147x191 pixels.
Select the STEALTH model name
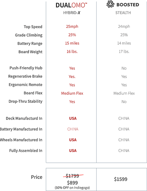coord(123,13)
